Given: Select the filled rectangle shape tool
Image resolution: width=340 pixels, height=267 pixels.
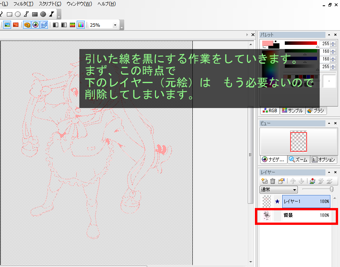Looking at the screenshot, I should pos(35,14).
